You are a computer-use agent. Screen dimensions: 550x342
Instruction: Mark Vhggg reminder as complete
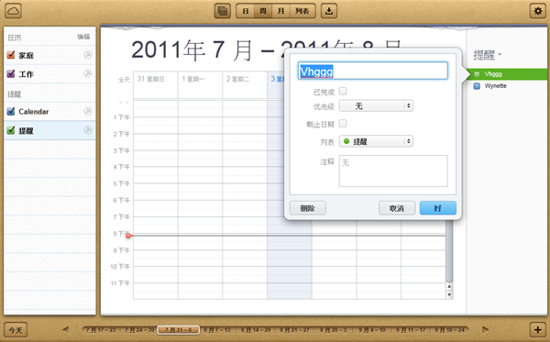point(477,74)
